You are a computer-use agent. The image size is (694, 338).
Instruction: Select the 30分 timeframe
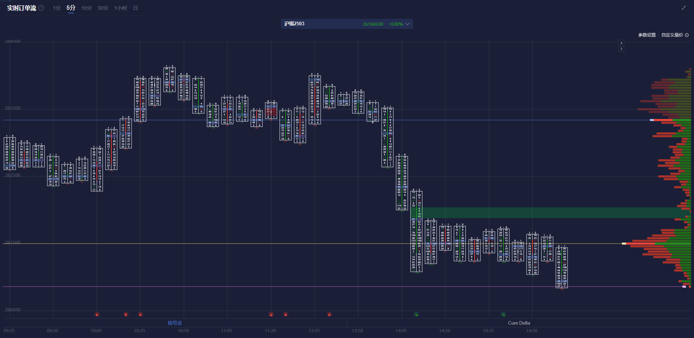(102, 8)
